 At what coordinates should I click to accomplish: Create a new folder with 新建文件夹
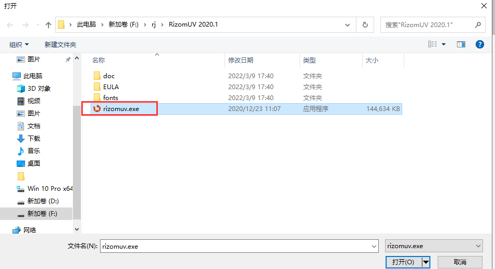click(x=60, y=44)
